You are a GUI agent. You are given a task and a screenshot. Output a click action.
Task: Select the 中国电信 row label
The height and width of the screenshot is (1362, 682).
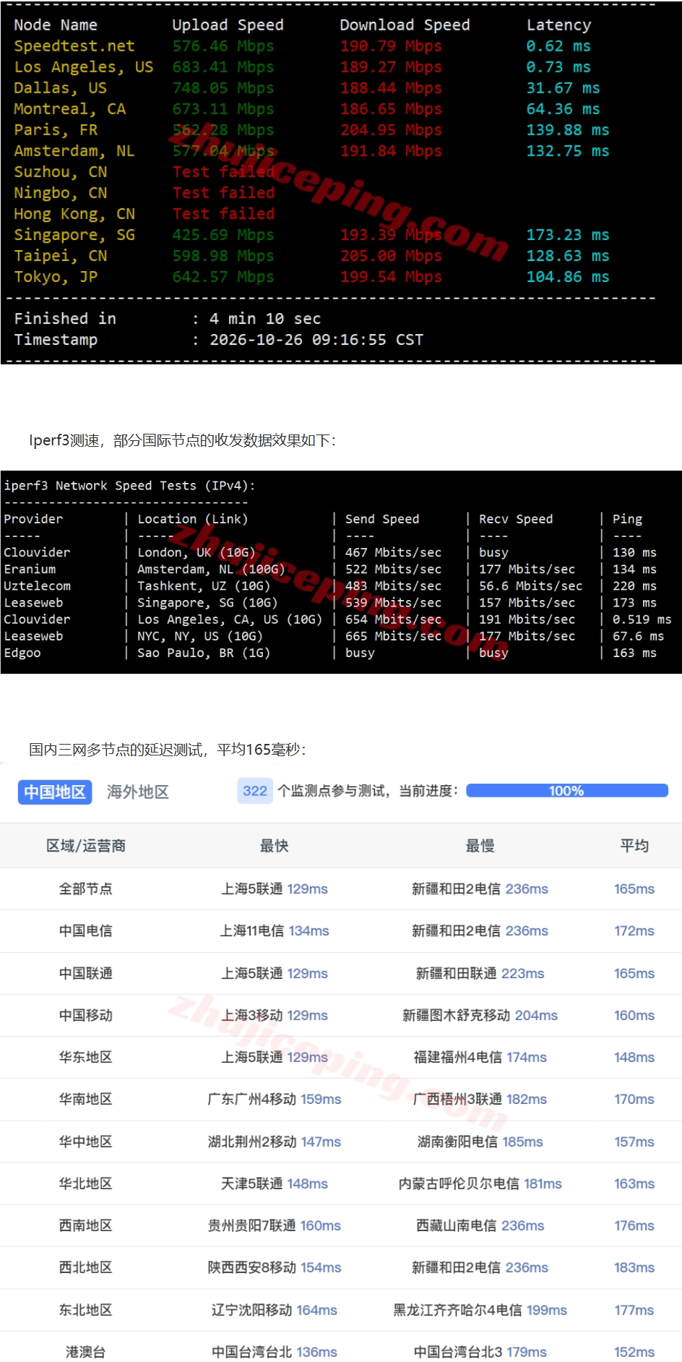tap(86, 931)
